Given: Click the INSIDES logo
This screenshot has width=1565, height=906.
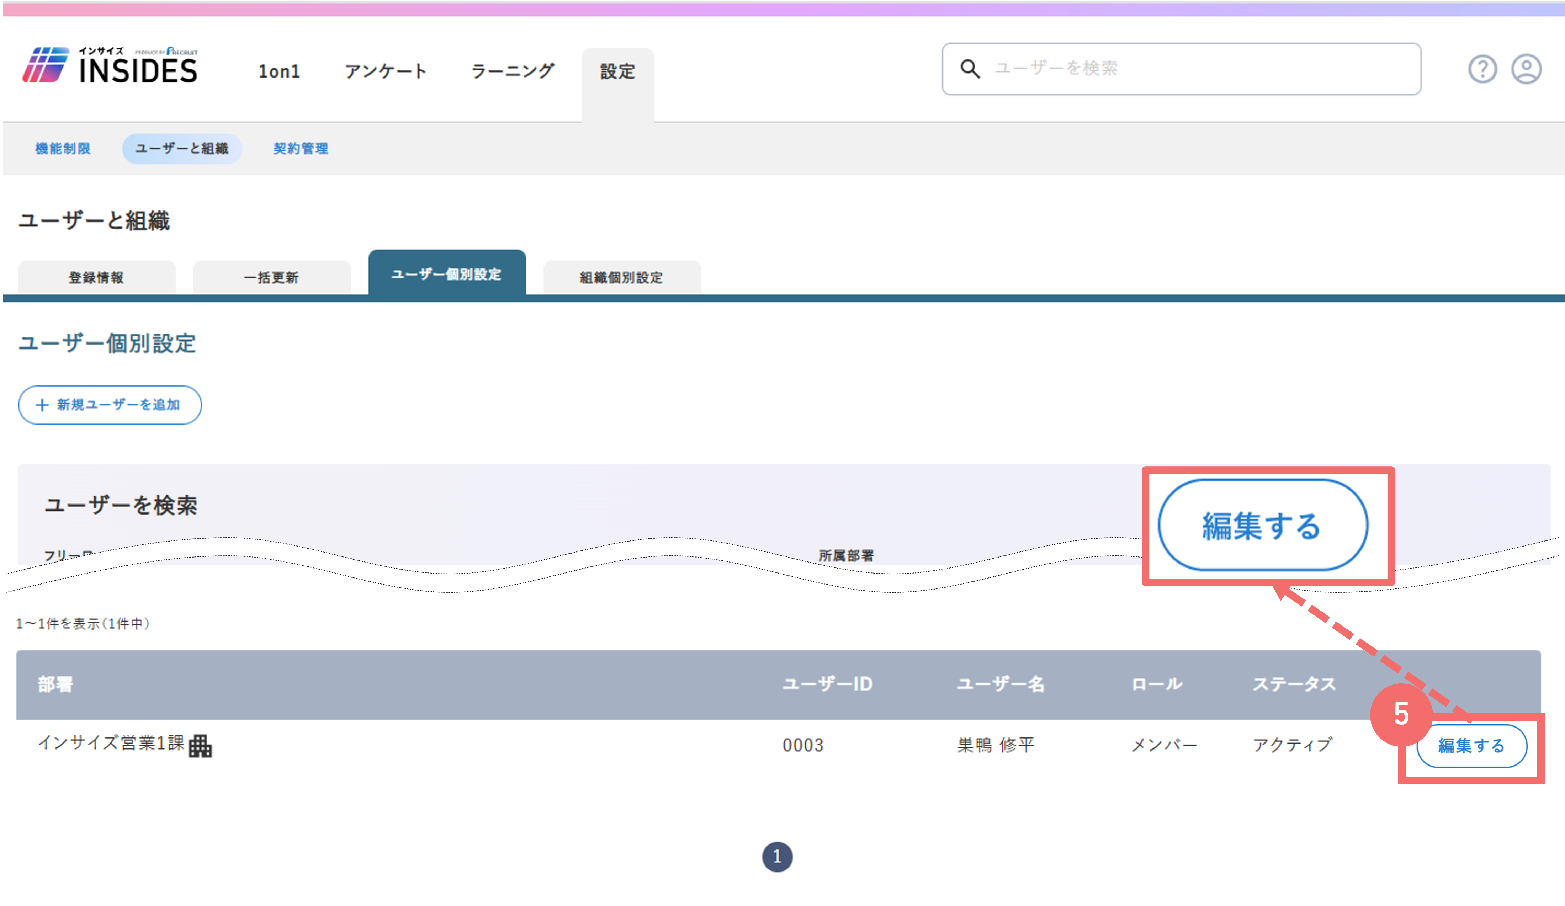Looking at the screenshot, I should pyautogui.click(x=110, y=65).
